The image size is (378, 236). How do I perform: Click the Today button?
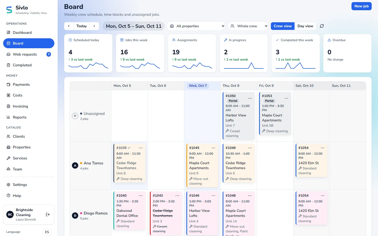coord(82,26)
